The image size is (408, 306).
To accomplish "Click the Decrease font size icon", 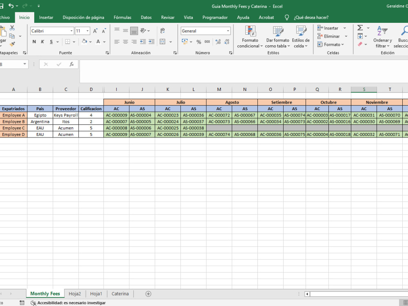I will [x=104, y=31].
